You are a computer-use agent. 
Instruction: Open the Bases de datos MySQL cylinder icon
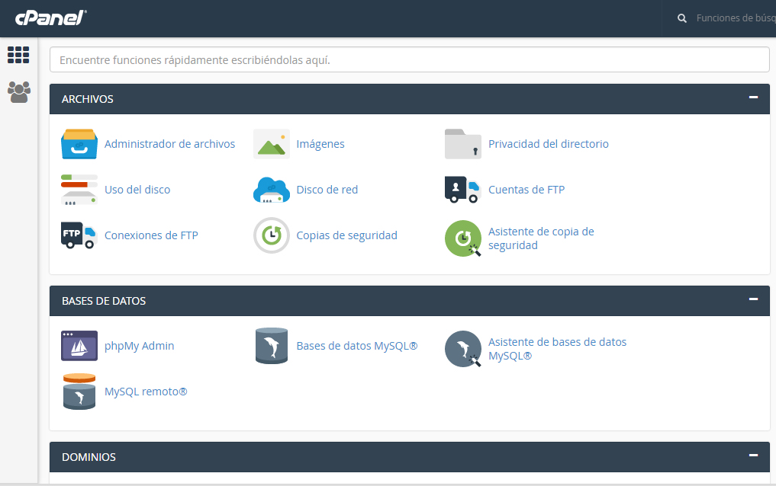271,346
